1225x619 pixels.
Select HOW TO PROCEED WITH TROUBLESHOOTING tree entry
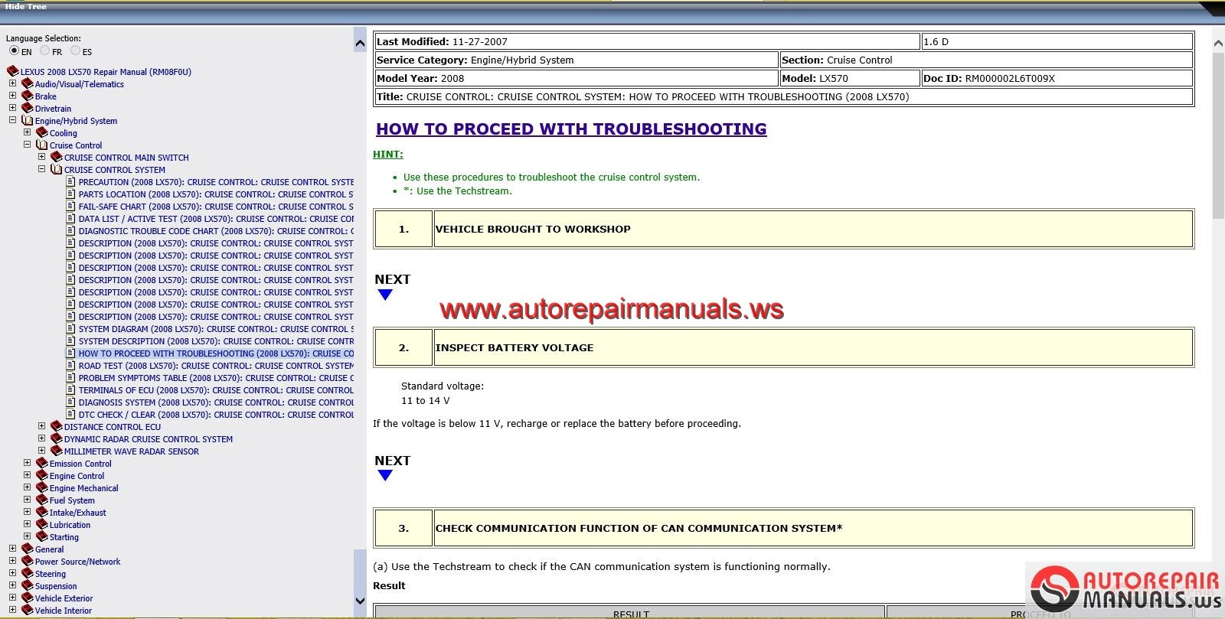[x=216, y=353]
